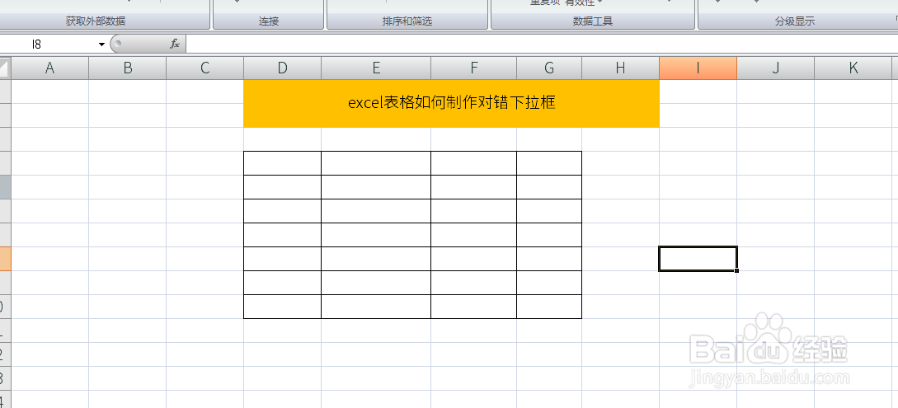Select bordered table cell in column G, row 8
This screenshot has width=898, height=408.
(x=549, y=259)
